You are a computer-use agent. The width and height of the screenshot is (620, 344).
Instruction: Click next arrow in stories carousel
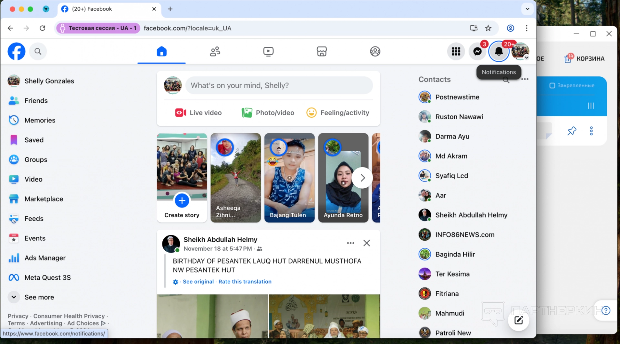(x=362, y=178)
